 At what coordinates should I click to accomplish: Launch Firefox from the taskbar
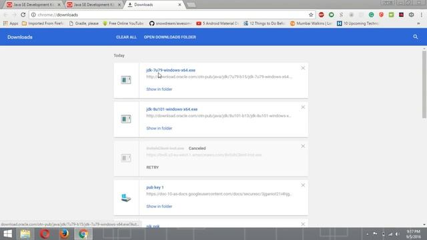point(64,234)
